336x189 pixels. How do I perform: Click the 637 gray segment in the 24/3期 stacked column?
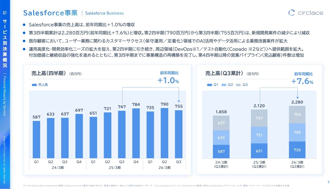point(221,123)
